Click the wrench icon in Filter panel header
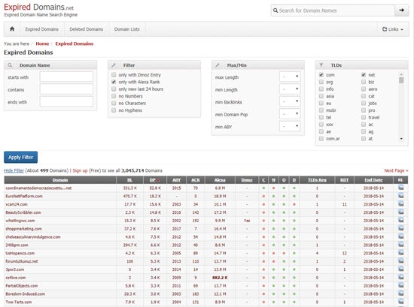This screenshot has height=307, width=414. pyautogui.click(x=114, y=65)
